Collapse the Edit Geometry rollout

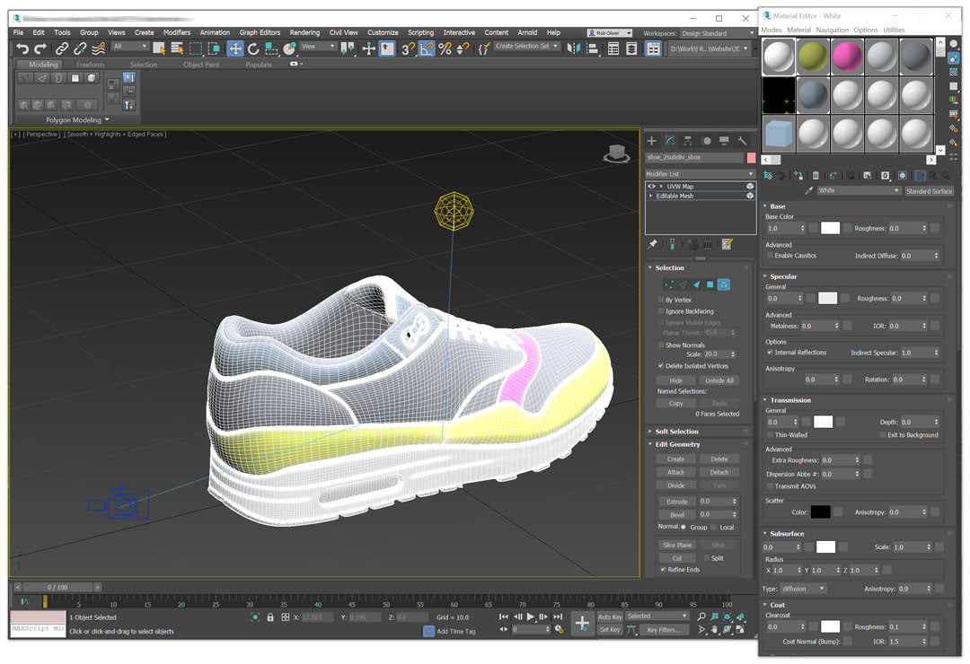pyautogui.click(x=677, y=444)
